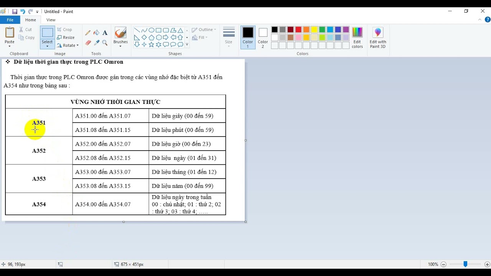Pick the red color swatch

(298, 30)
